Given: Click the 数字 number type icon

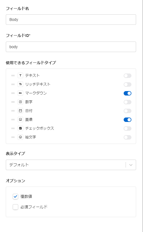Looking at the screenshot, I should (x=20, y=102).
